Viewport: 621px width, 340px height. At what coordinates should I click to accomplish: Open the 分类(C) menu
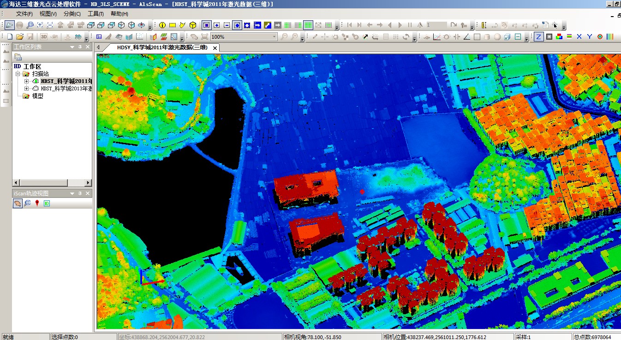(x=72, y=14)
